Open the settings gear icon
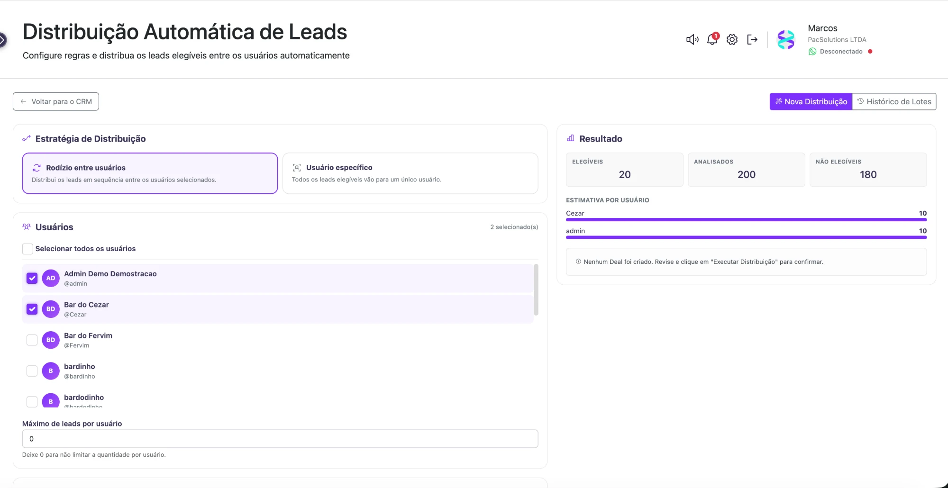The image size is (948, 488). tap(732, 40)
